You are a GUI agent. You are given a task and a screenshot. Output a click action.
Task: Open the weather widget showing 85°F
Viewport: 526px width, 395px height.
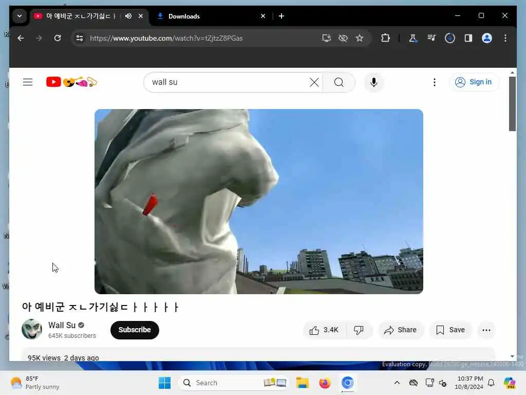click(35, 383)
